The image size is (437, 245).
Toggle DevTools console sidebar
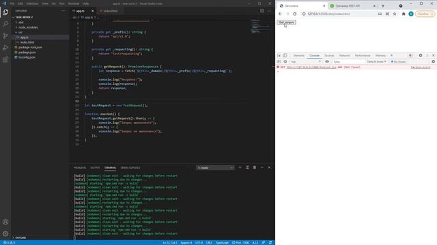[x=279, y=62]
